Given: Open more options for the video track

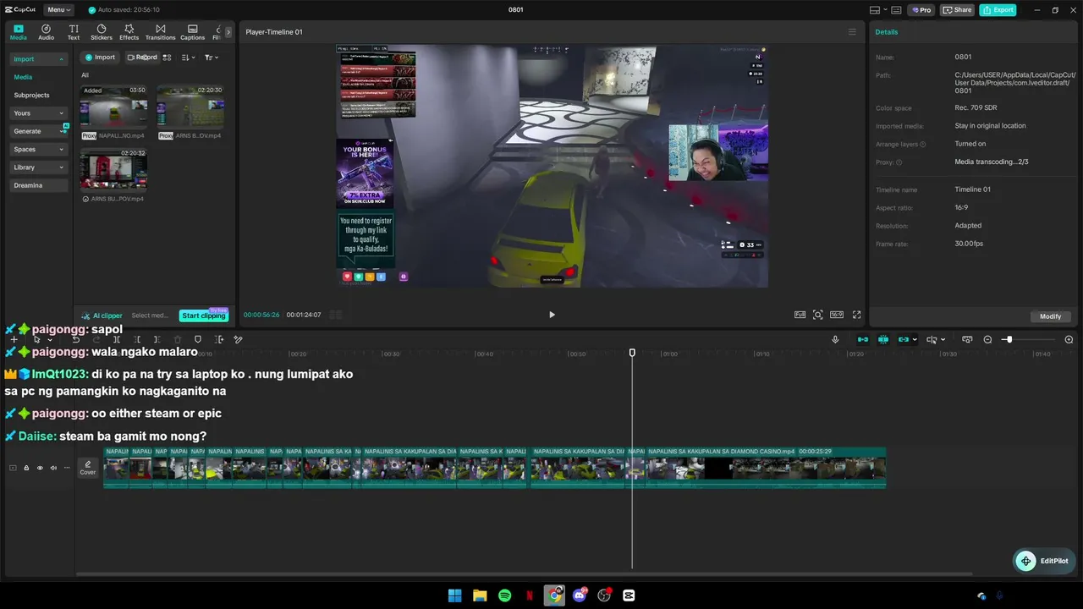Looking at the screenshot, I should click(67, 468).
